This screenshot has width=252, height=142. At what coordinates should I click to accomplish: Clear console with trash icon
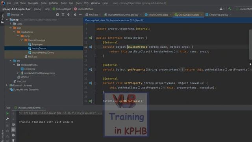13,140
